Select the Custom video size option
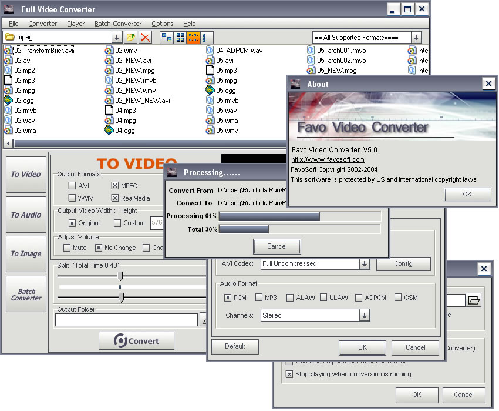This screenshot has width=499, height=411. (x=117, y=223)
